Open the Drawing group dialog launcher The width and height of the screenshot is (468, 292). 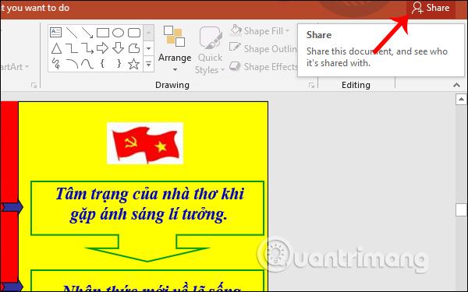311,86
